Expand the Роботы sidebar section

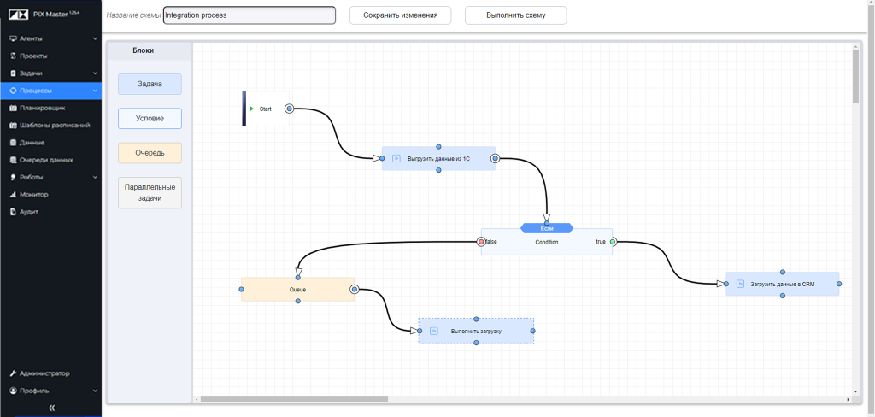tap(93, 177)
